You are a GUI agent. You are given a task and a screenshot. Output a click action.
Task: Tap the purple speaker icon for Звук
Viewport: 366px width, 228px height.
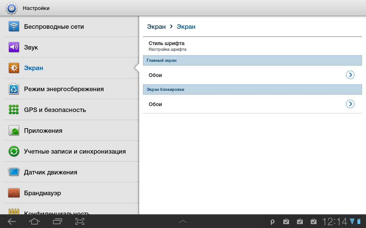click(14, 47)
